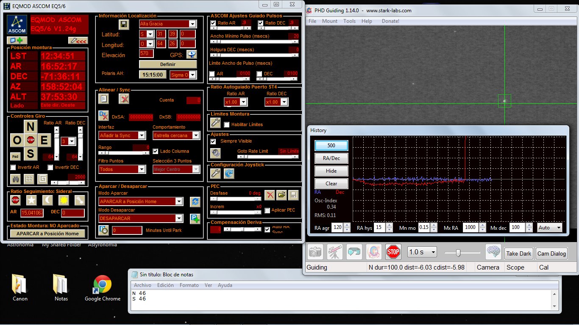Click the PHD guide target icon
The width and height of the screenshot is (579, 325).
pyautogui.click(x=374, y=252)
